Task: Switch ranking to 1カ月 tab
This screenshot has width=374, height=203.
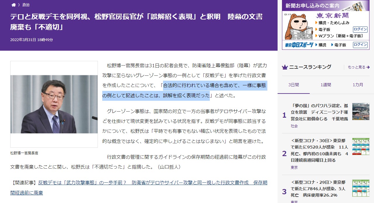Action: [x=358, y=85]
